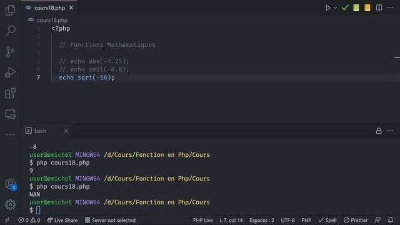Open the editor More Actions menu

click(390, 7)
